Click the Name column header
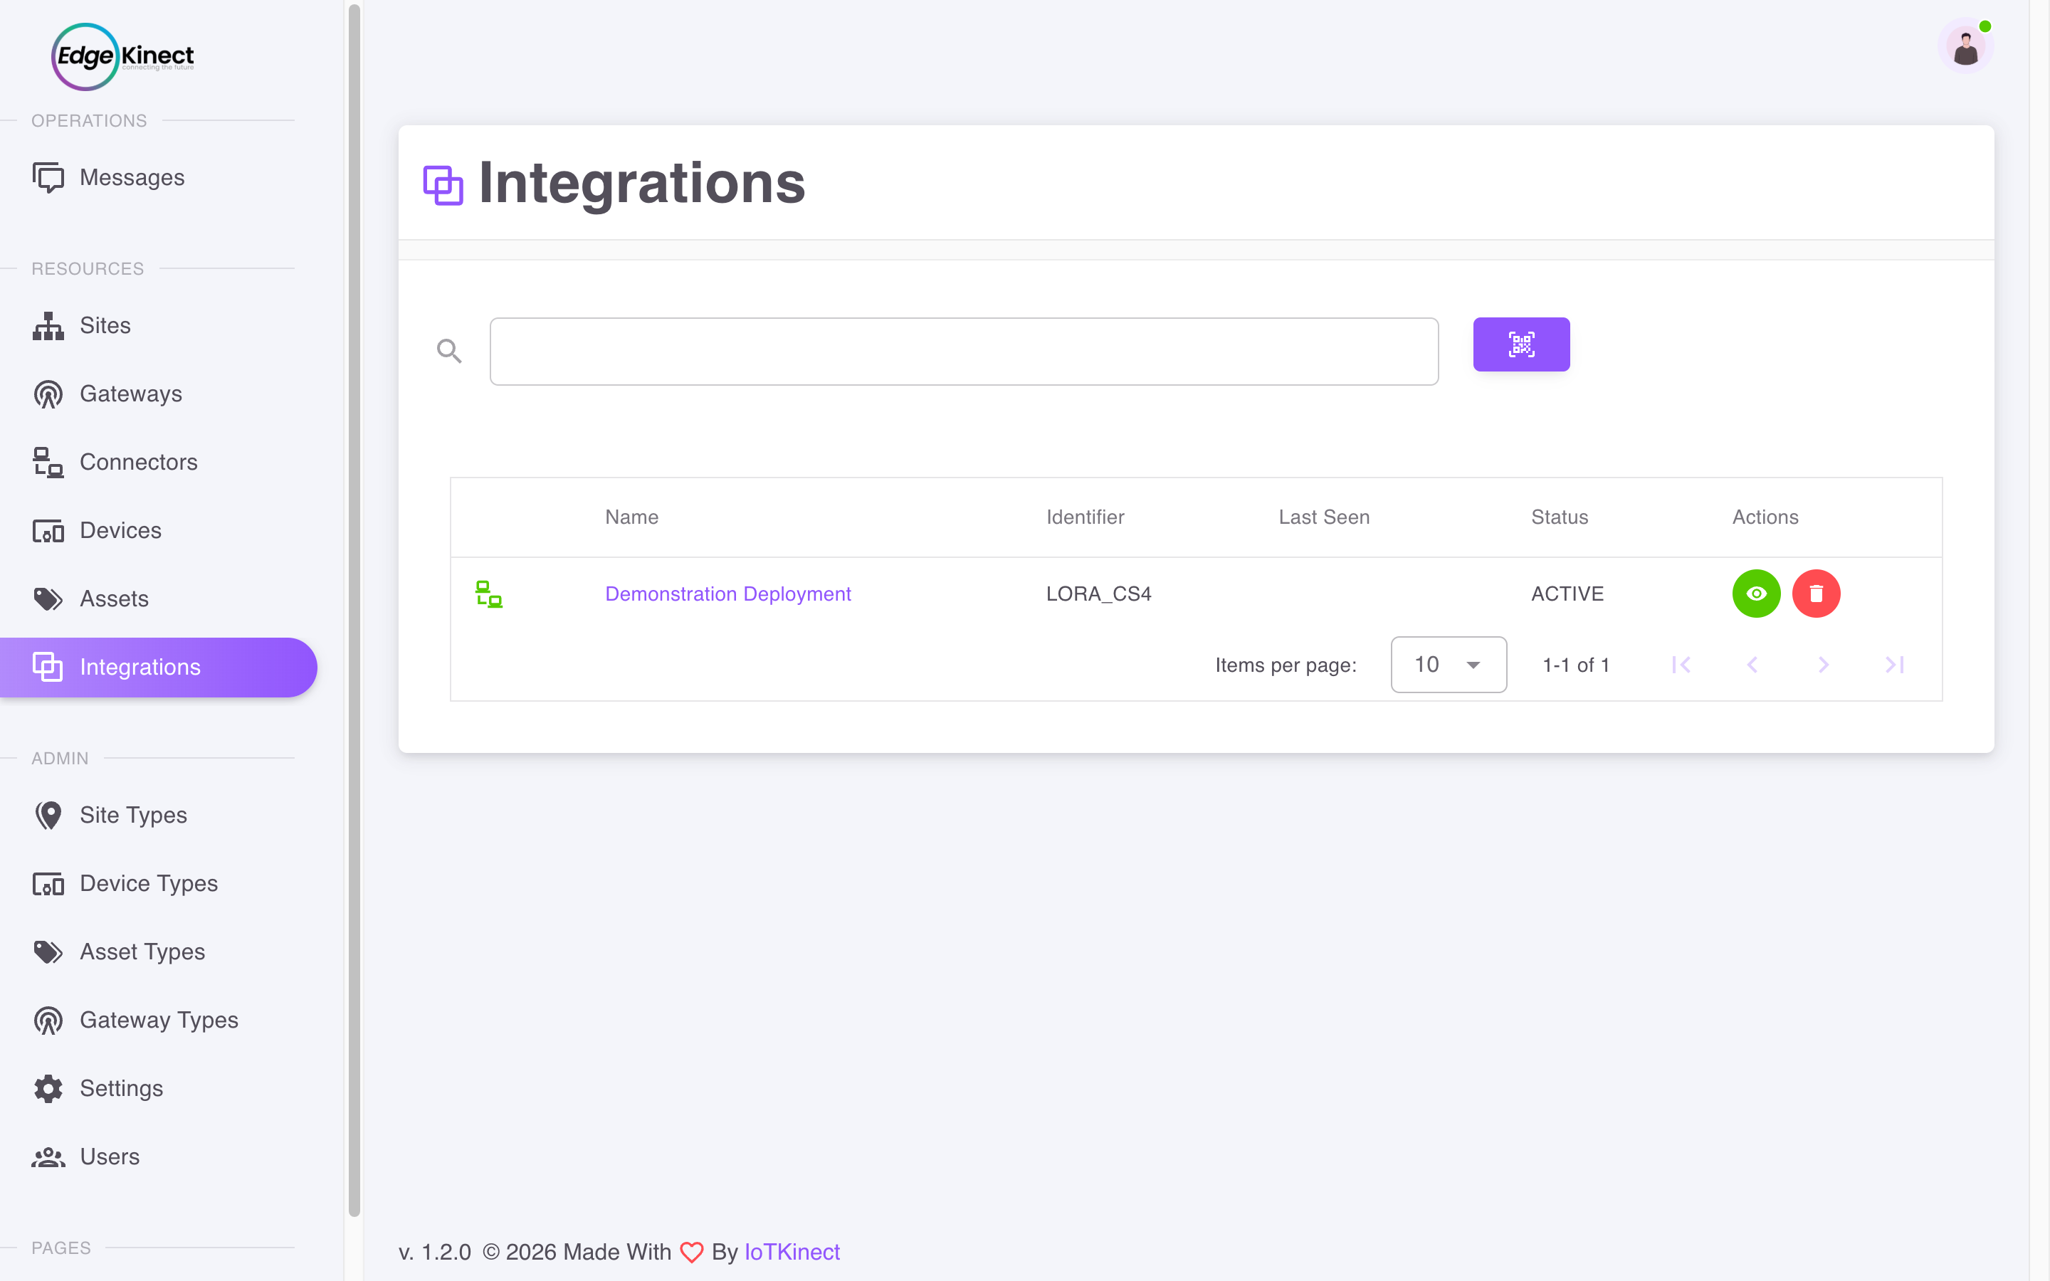Image resolution: width=2050 pixels, height=1281 pixels. point(631,517)
